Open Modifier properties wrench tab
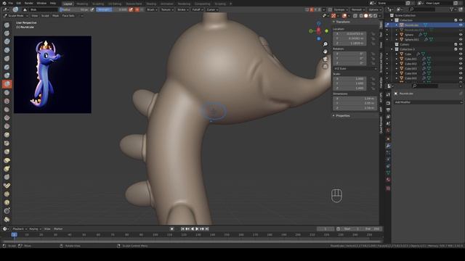The image size is (465, 261). tap(388, 146)
